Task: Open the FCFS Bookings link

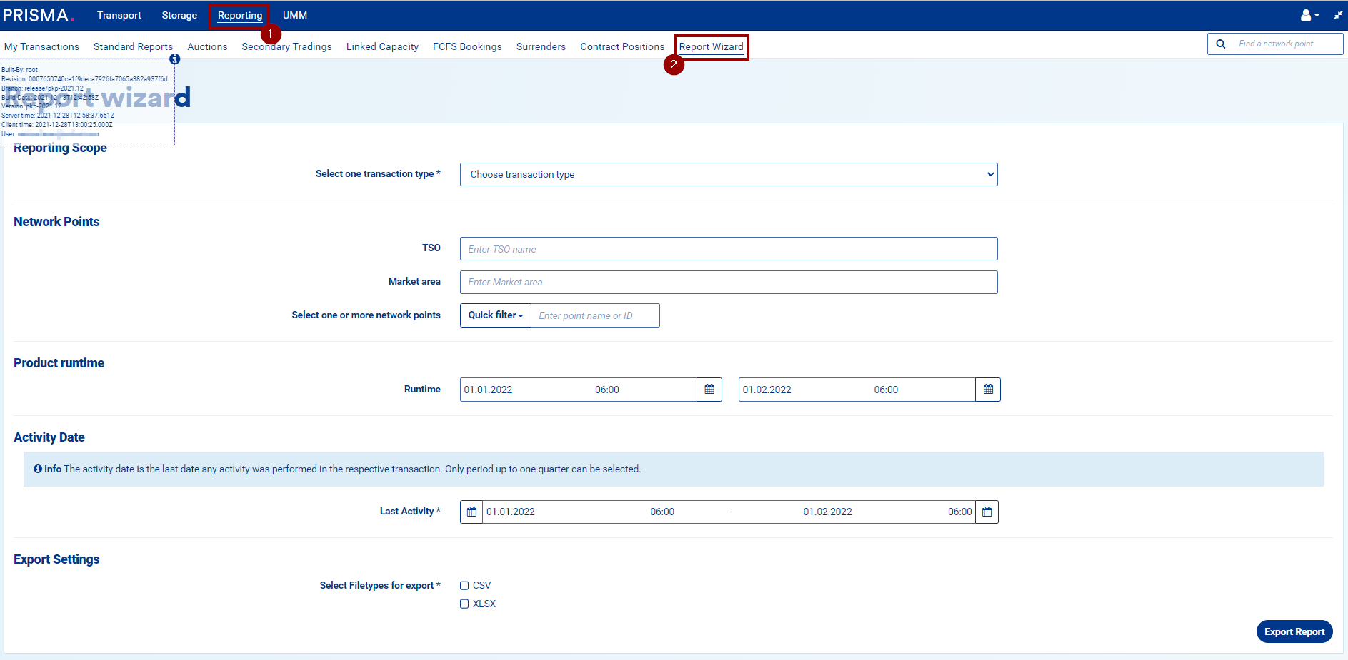Action: (467, 46)
